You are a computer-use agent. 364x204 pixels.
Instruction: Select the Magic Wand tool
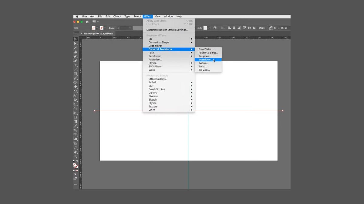(x=75, y=48)
